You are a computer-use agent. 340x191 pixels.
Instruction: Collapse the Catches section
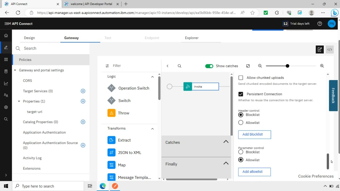226,142
